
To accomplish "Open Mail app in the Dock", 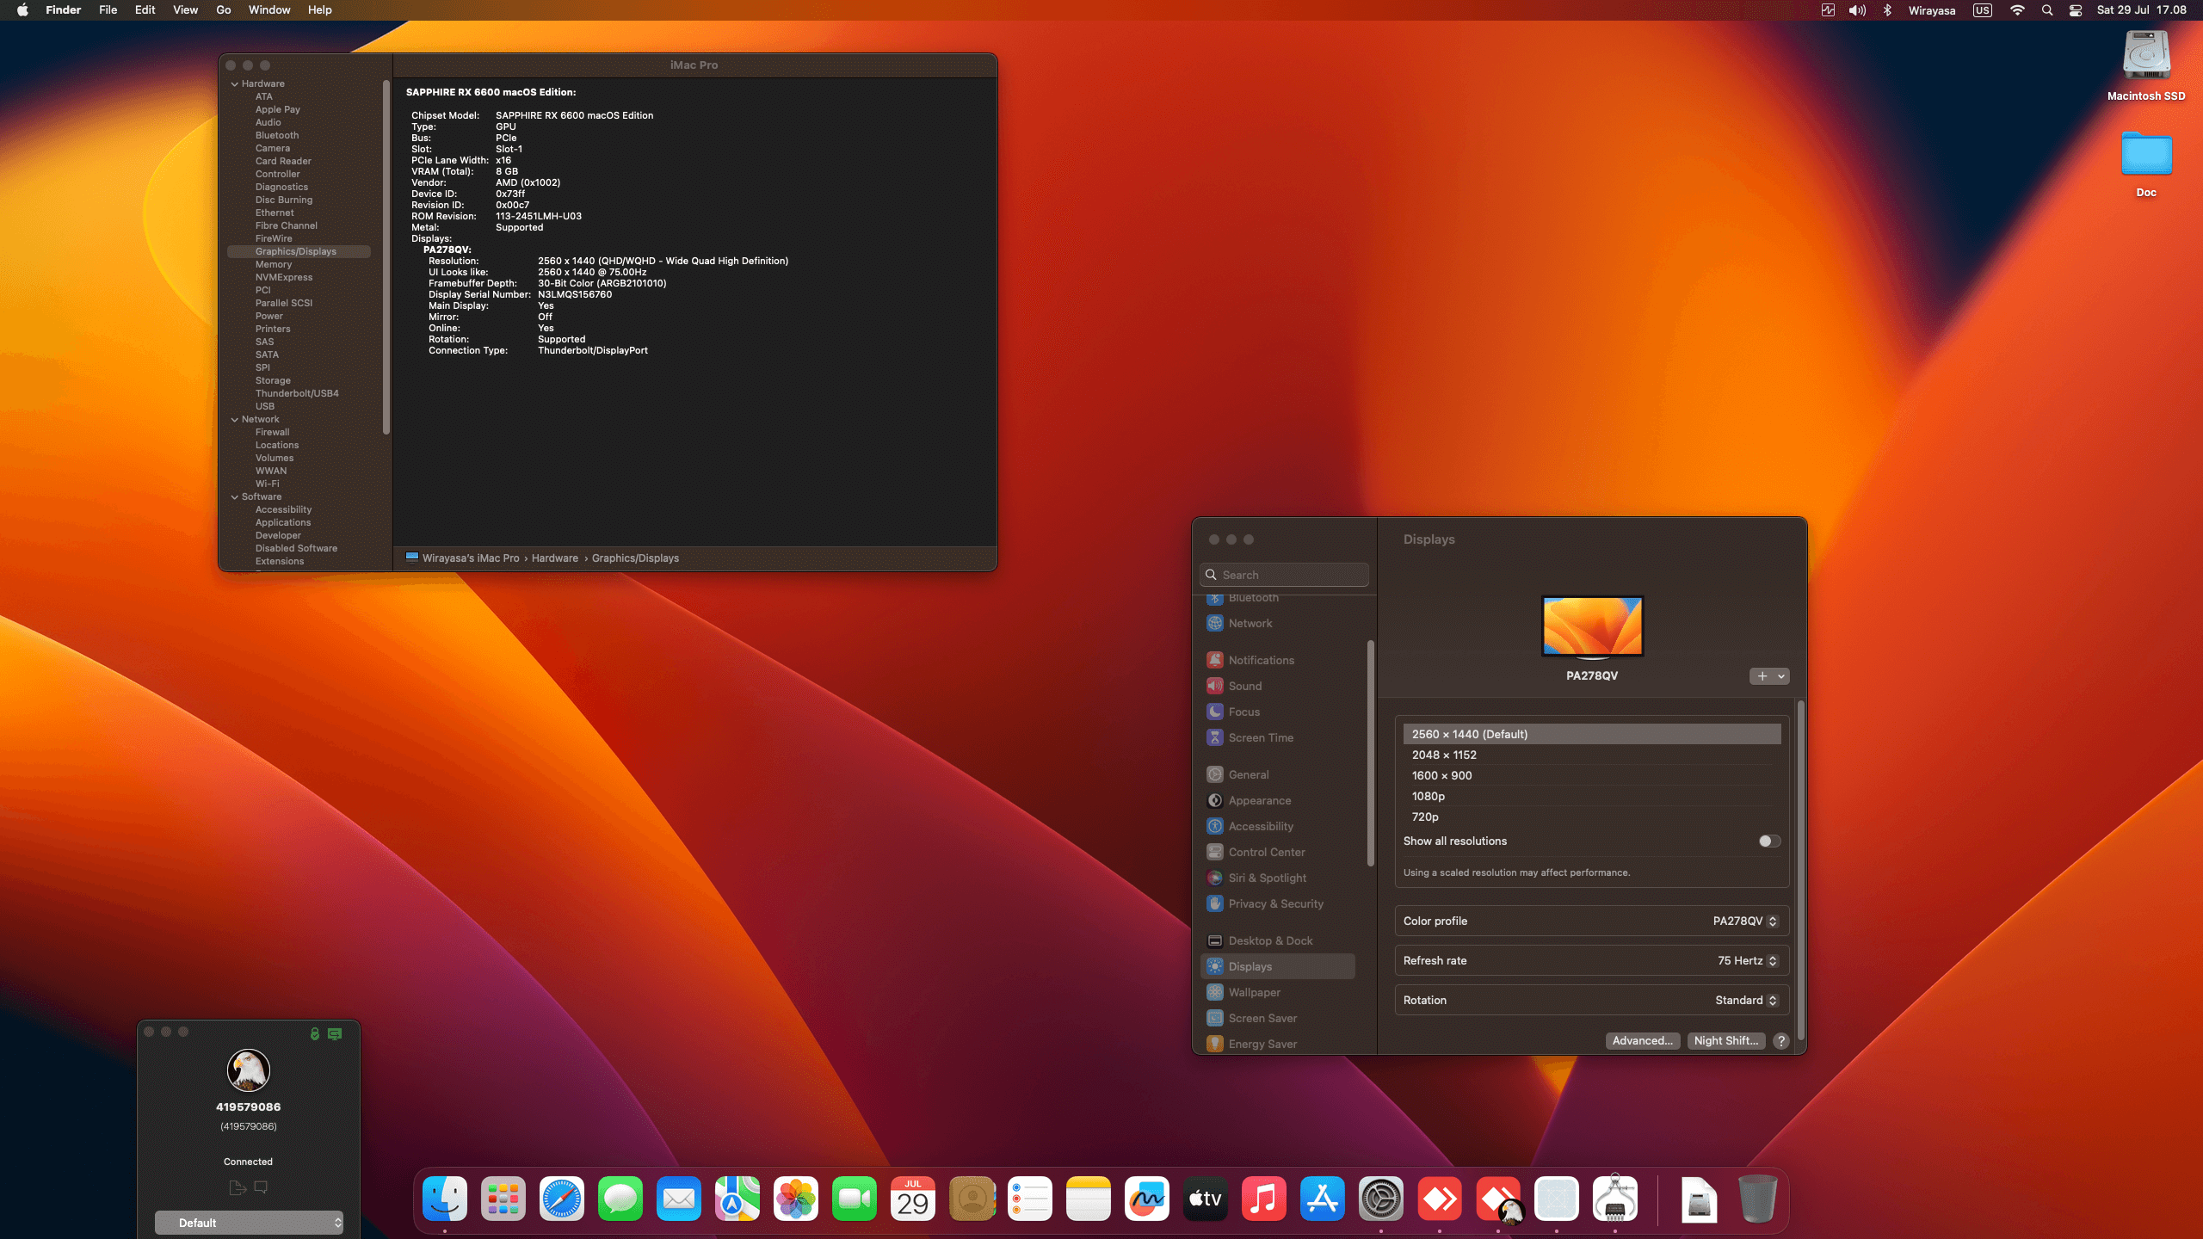I will pyautogui.click(x=679, y=1199).
